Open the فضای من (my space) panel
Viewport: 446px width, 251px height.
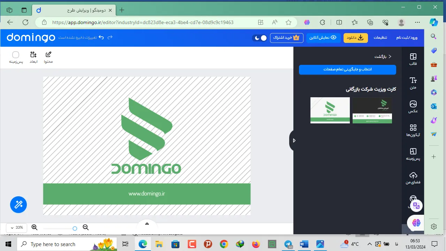click(x=413, y=178)
